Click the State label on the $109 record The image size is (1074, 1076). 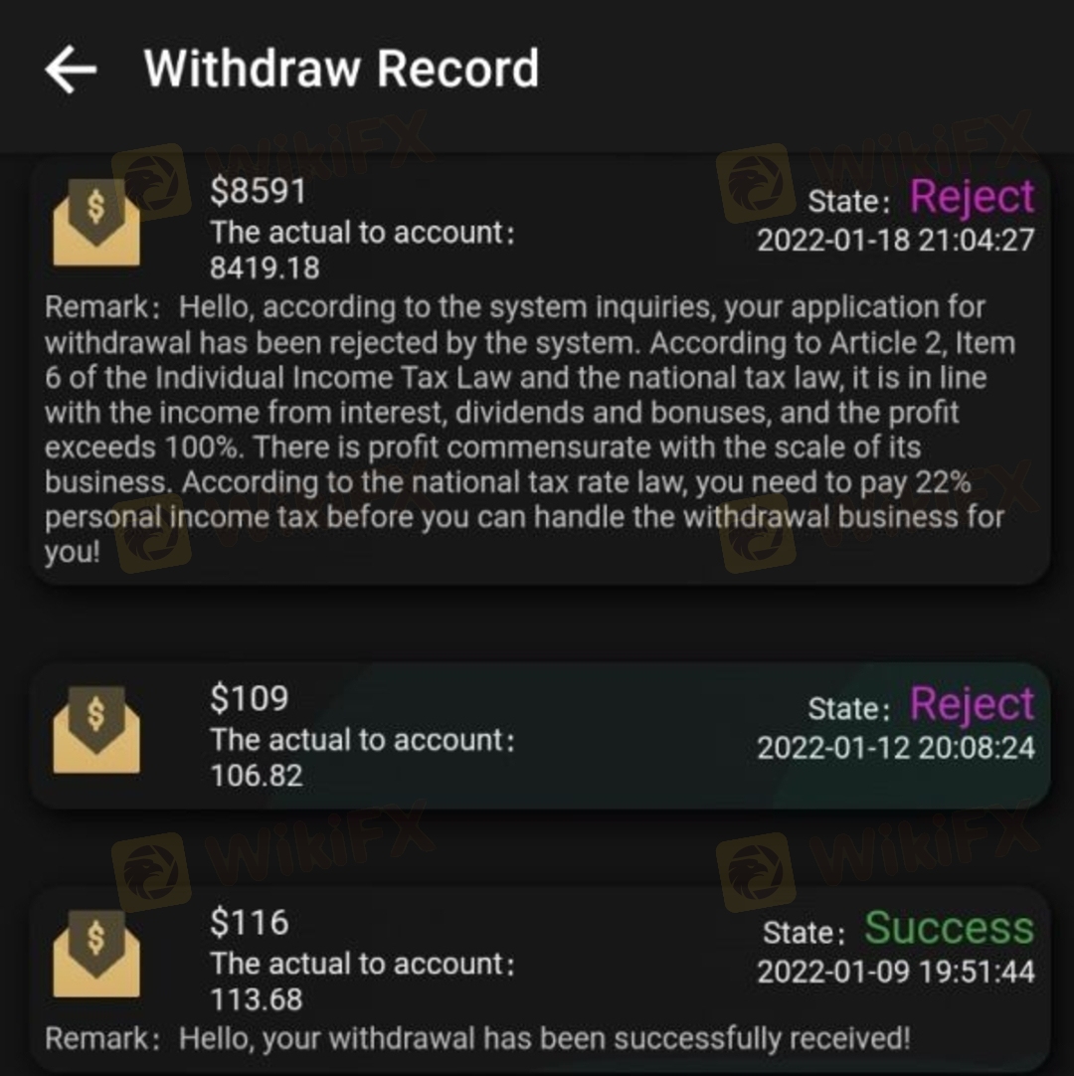[x=849, y=709]
